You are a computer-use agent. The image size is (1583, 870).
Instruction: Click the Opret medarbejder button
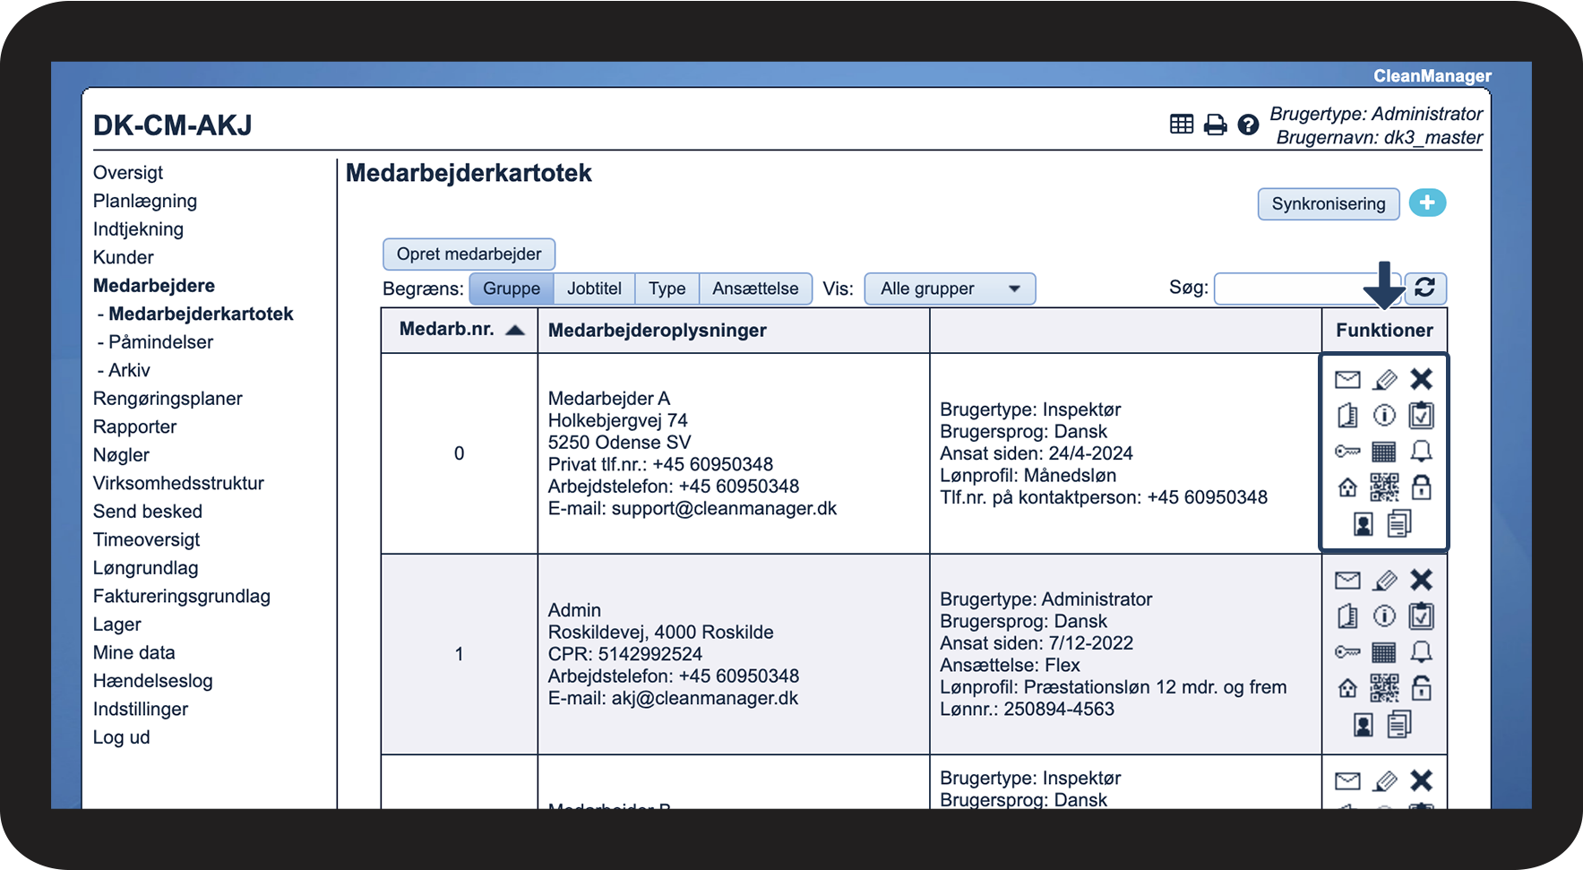[x=469, y=254]
